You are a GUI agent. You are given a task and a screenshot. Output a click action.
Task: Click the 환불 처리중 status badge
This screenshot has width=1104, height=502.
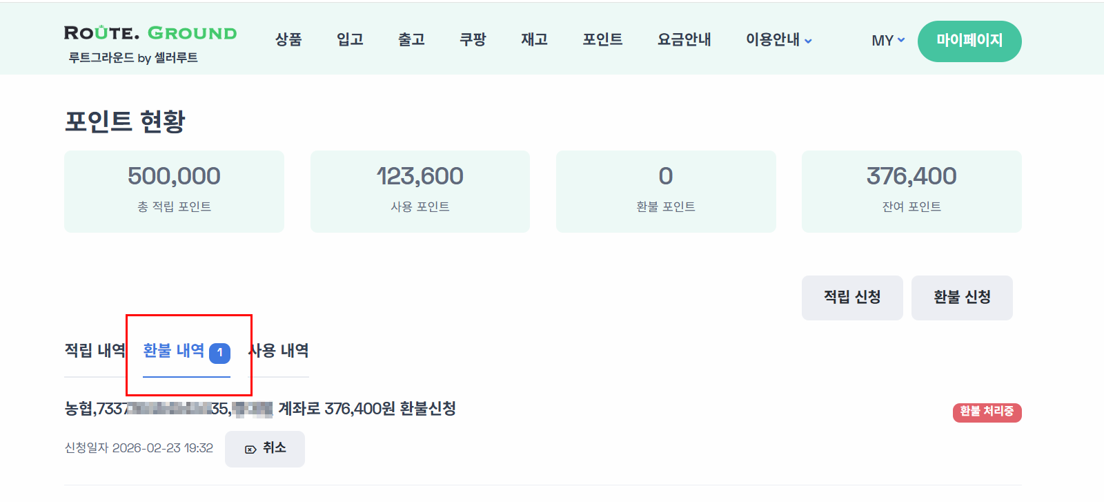click(987, 412)
